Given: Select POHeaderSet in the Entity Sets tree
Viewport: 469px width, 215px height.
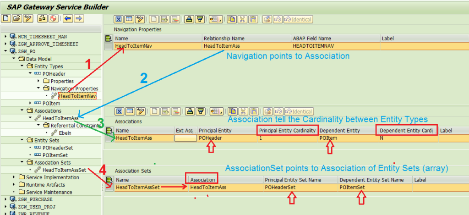Looking at the screenshot, I should (x=58, y=148).
